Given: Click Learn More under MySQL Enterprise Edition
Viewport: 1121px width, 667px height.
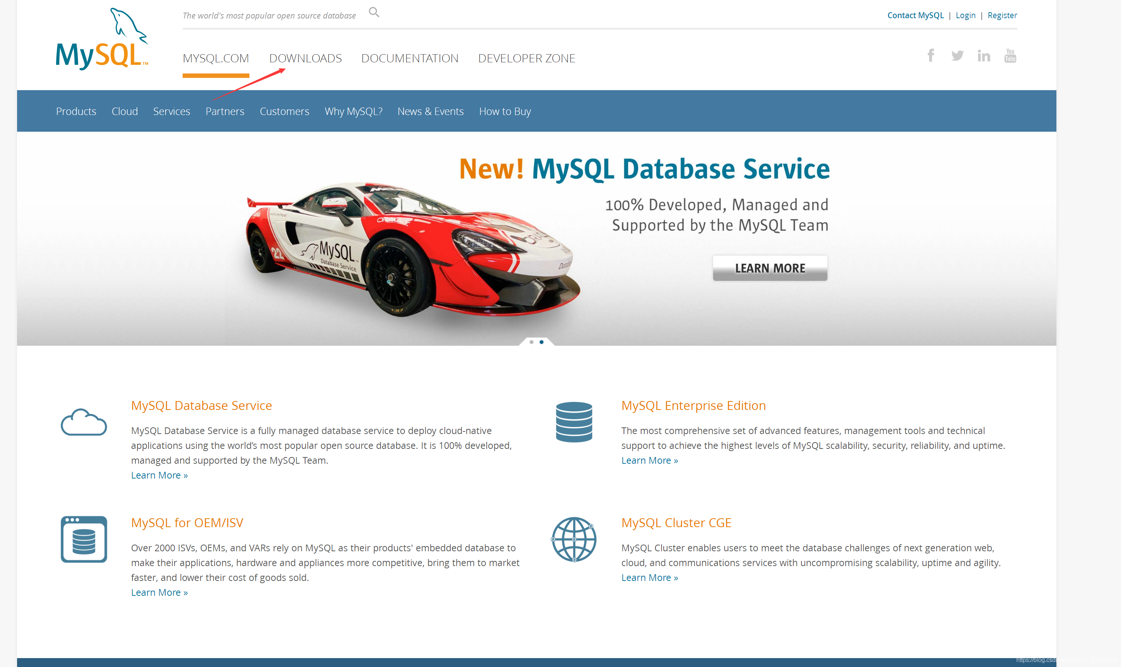Looking at the screenshot, I should click(649, 460).
